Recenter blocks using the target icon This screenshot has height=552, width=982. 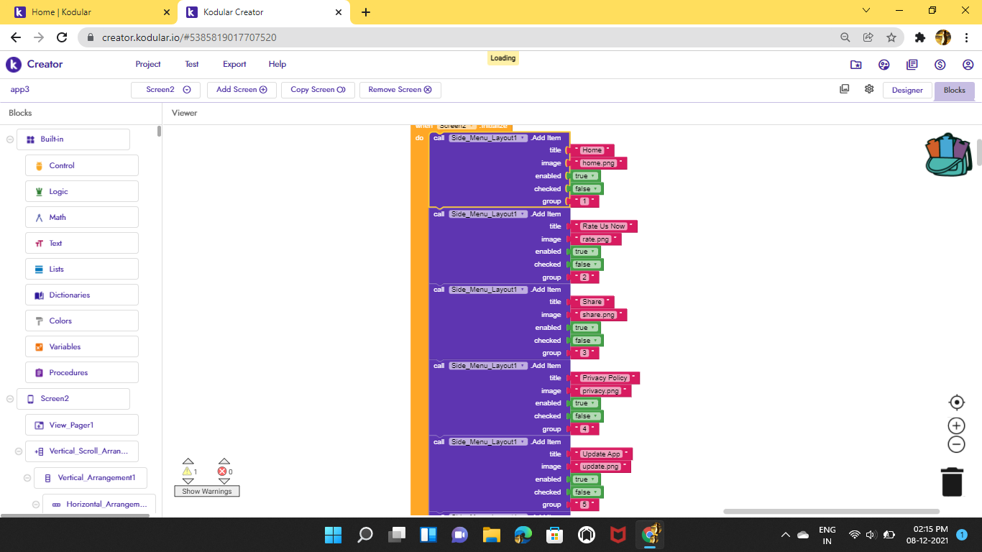pos(956,402)
